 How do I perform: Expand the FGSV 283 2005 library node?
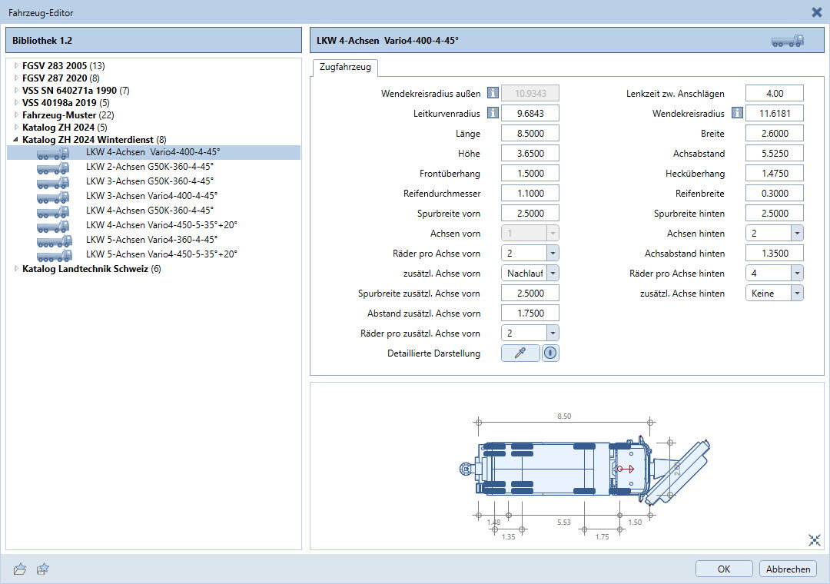[16, 66]
